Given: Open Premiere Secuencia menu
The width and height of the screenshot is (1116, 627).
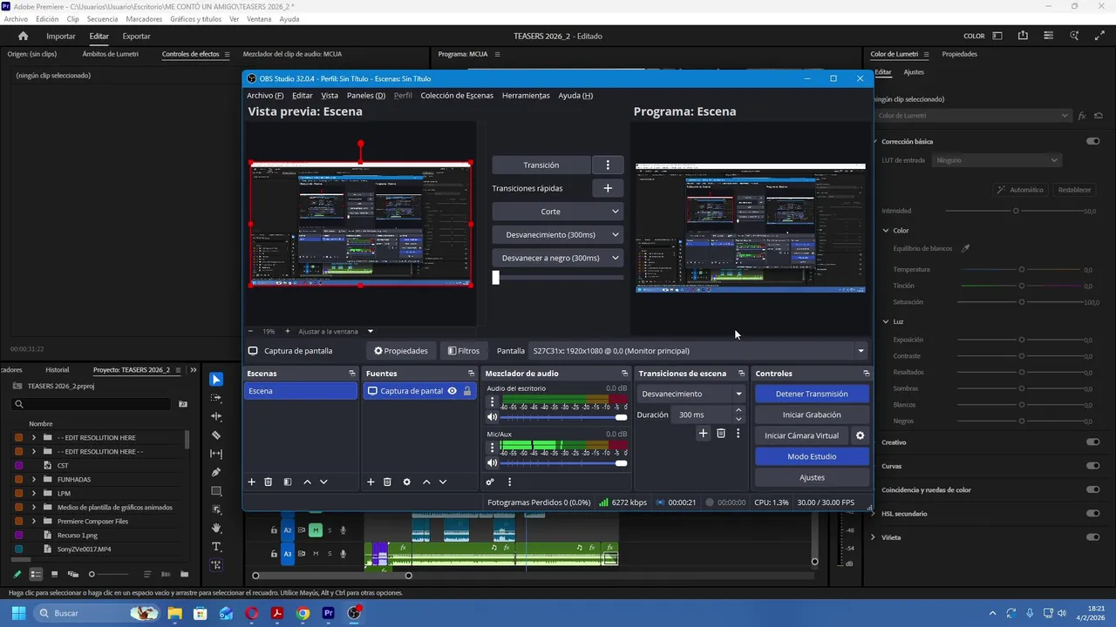Looking at the screenshot, I should click(x=102, y=19).
